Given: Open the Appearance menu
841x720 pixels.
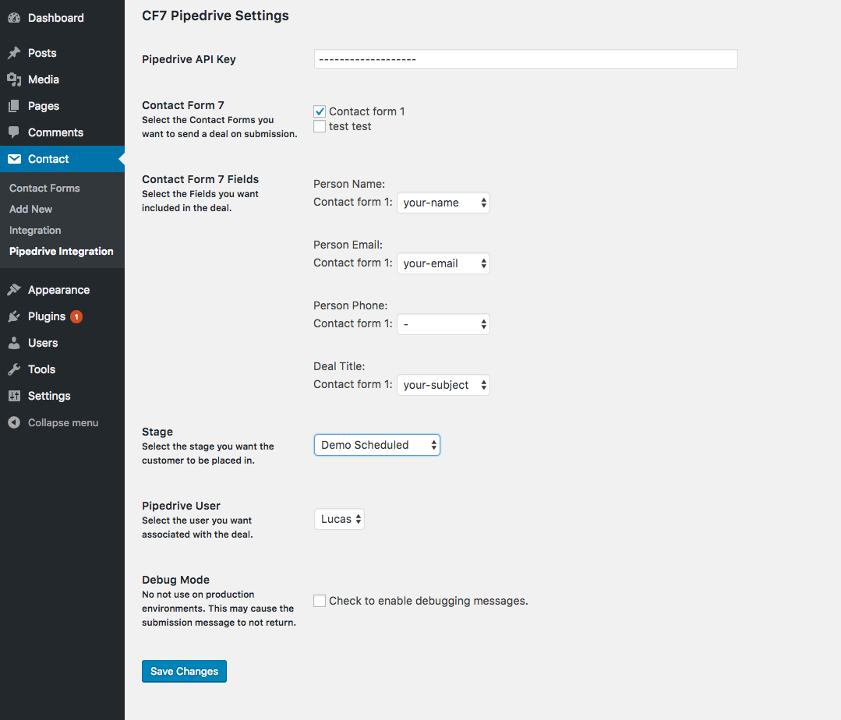Looking at the screenshot, I should pyautogui.click(x=62, y=290).
